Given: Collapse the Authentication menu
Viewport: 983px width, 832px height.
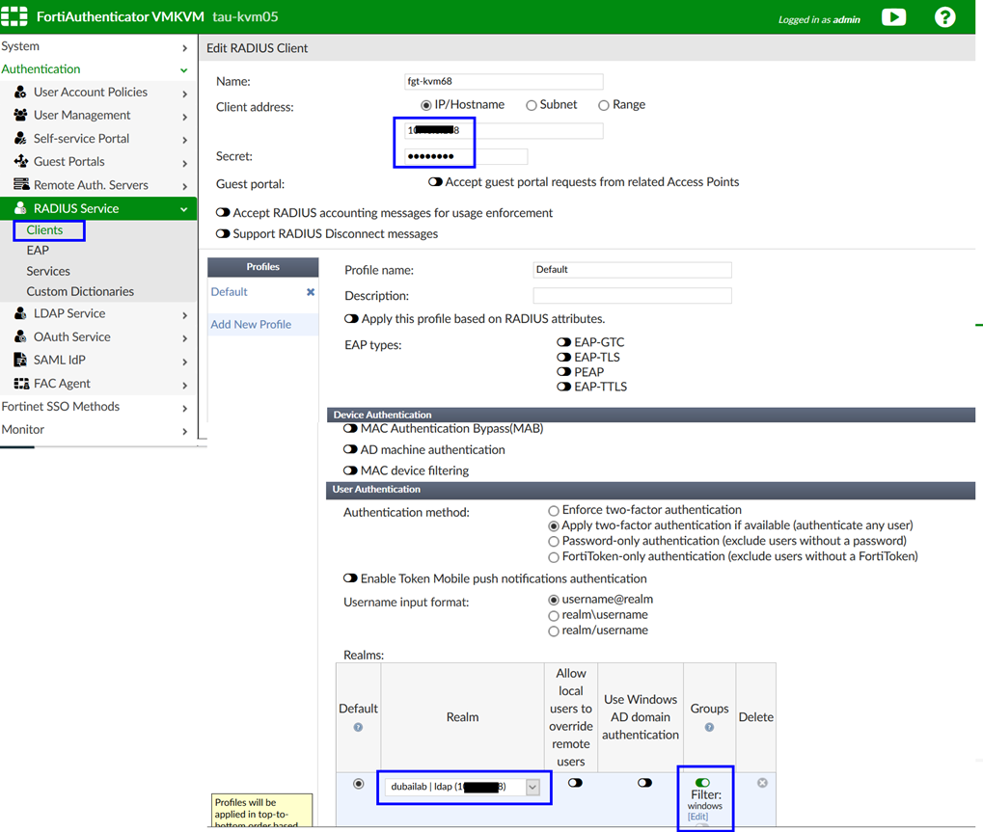Looking at the screenshot, I should click(183, 70).
